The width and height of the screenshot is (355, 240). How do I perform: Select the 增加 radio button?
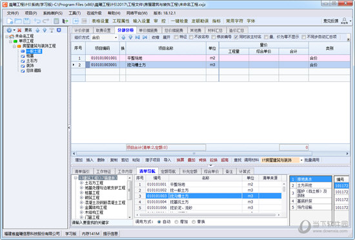(x=176, y=222)
